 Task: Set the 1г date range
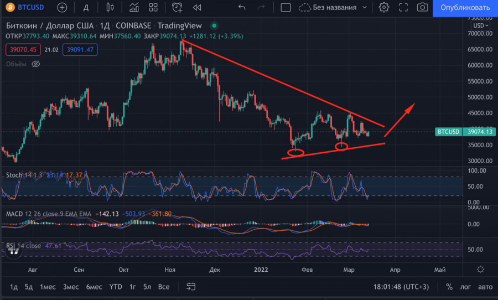(x=132, y=287)
